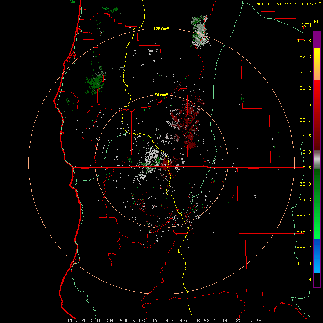Viewport: 323px width, 323px height.
Task: Click the '-0.2 DEG' elevation angle text
Action: pyautogui.click(x=175, y=320)
